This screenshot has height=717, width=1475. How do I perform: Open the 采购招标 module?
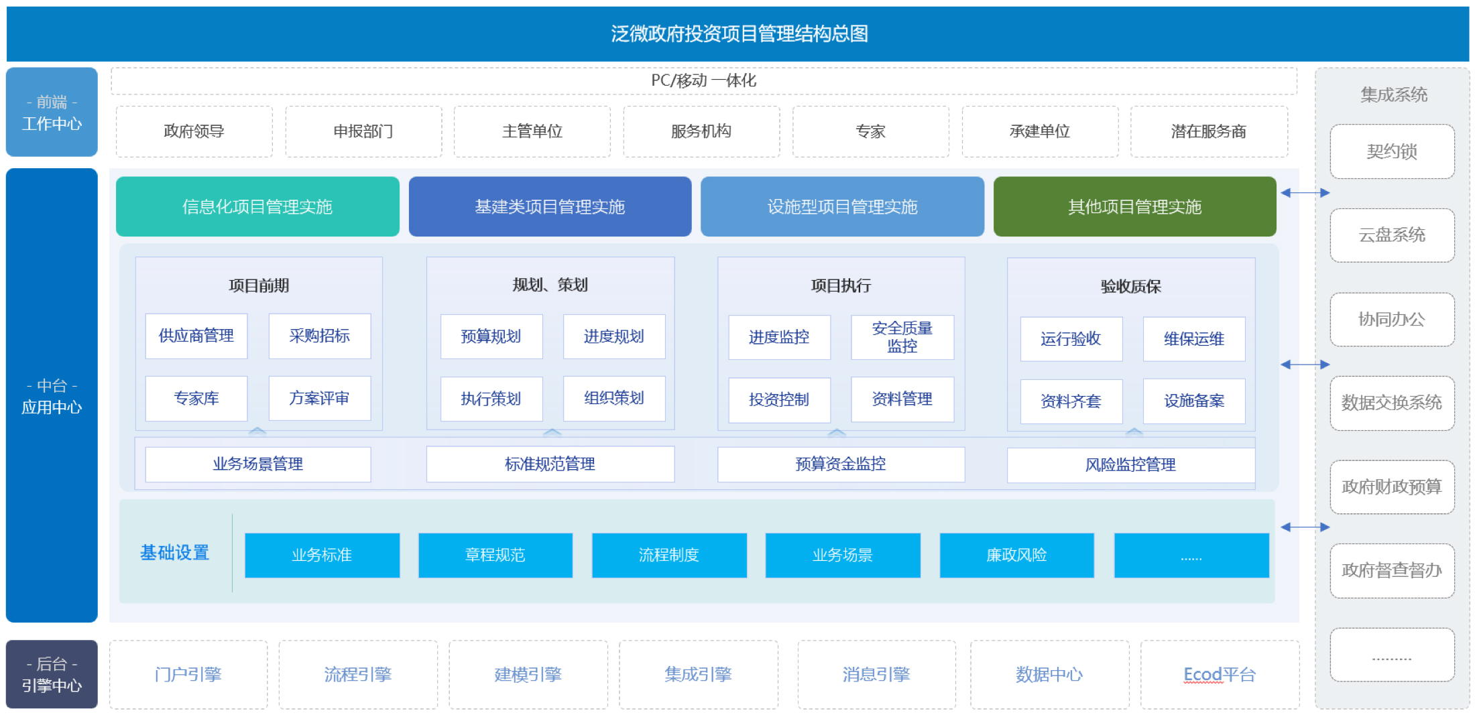[x=319, y=336]
